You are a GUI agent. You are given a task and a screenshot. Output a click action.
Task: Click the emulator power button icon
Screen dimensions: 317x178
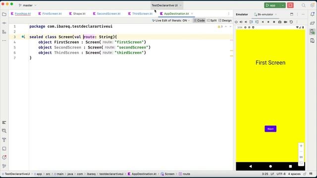[236, 22]
